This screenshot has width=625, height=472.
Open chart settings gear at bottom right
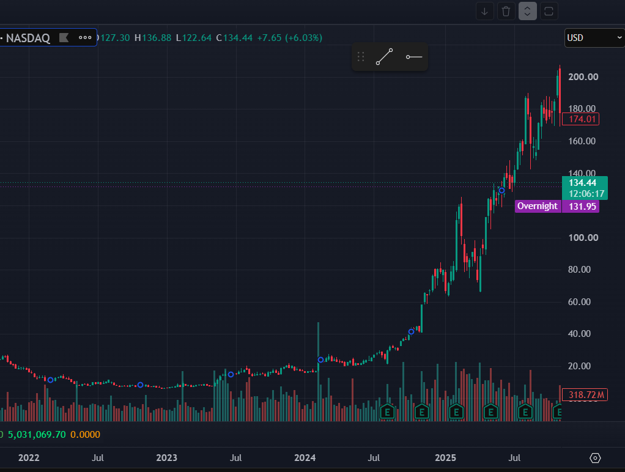point(594,458)
